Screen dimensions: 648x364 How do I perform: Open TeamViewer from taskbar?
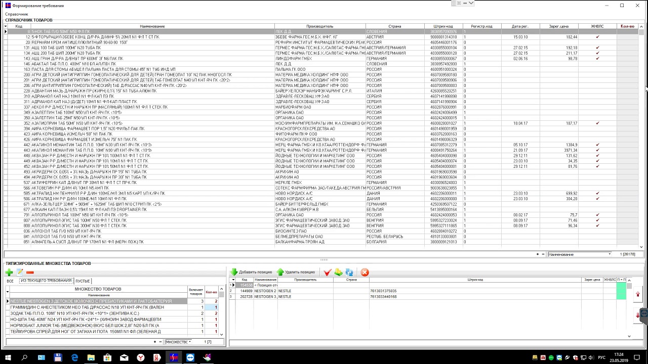coord(190,357)
